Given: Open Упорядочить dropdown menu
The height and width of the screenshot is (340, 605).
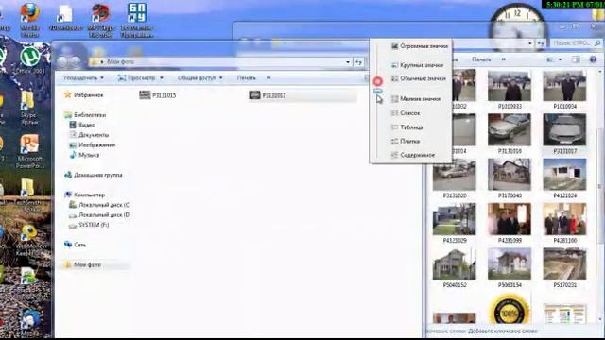Looking at the screenshot, I should pos(83,77).
